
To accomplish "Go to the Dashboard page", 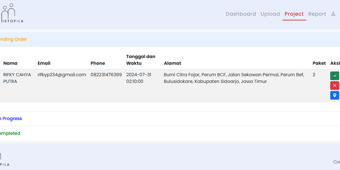I will pyautogui.click(x=241, y=14).
